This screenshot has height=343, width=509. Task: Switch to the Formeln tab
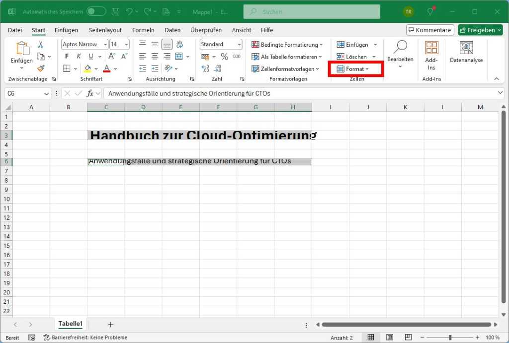(143, 30)
